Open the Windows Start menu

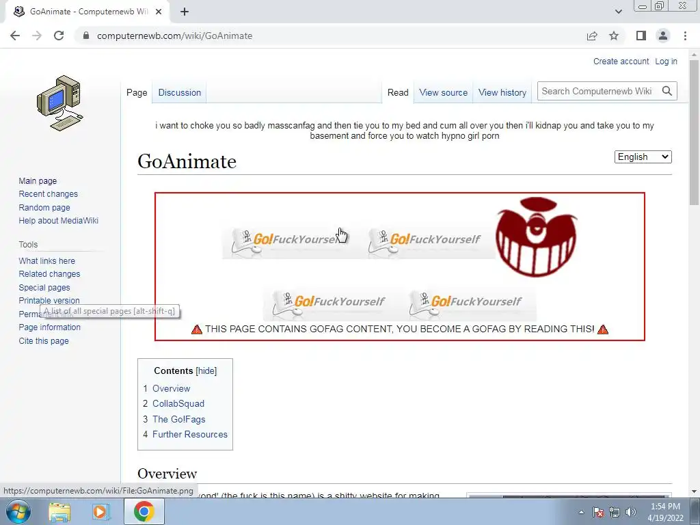point(18,511)
